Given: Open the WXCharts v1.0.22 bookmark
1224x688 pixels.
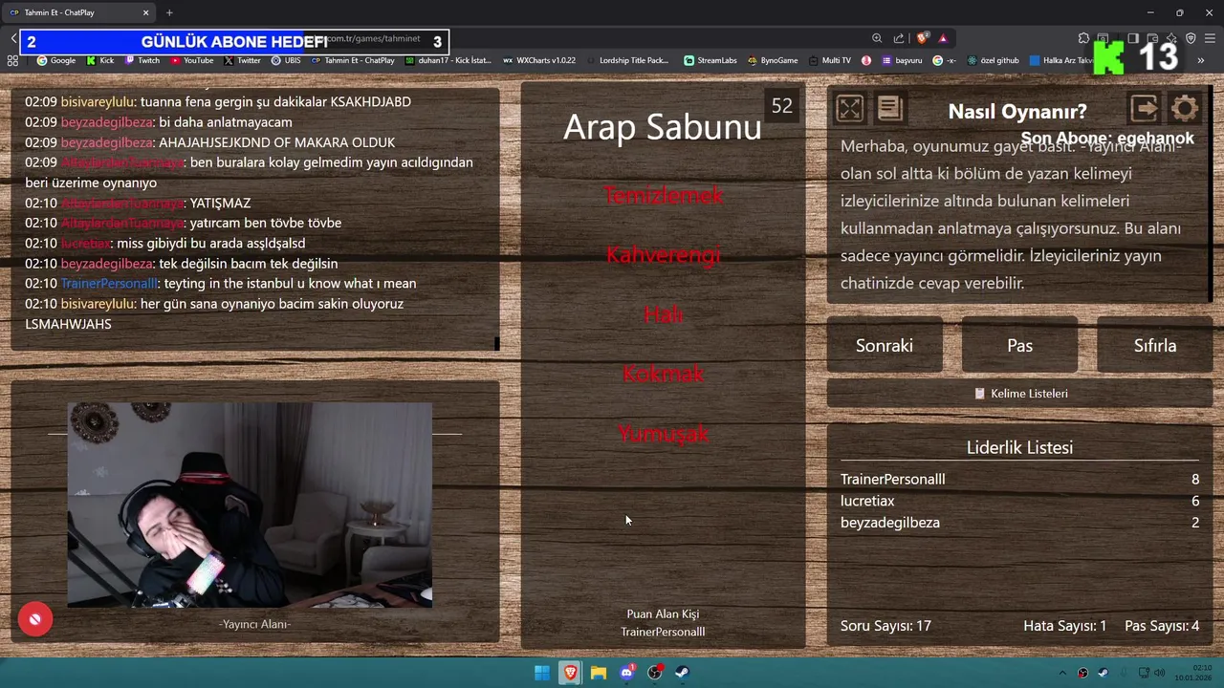Looking at the screenshot, I should tap(539, 60).
